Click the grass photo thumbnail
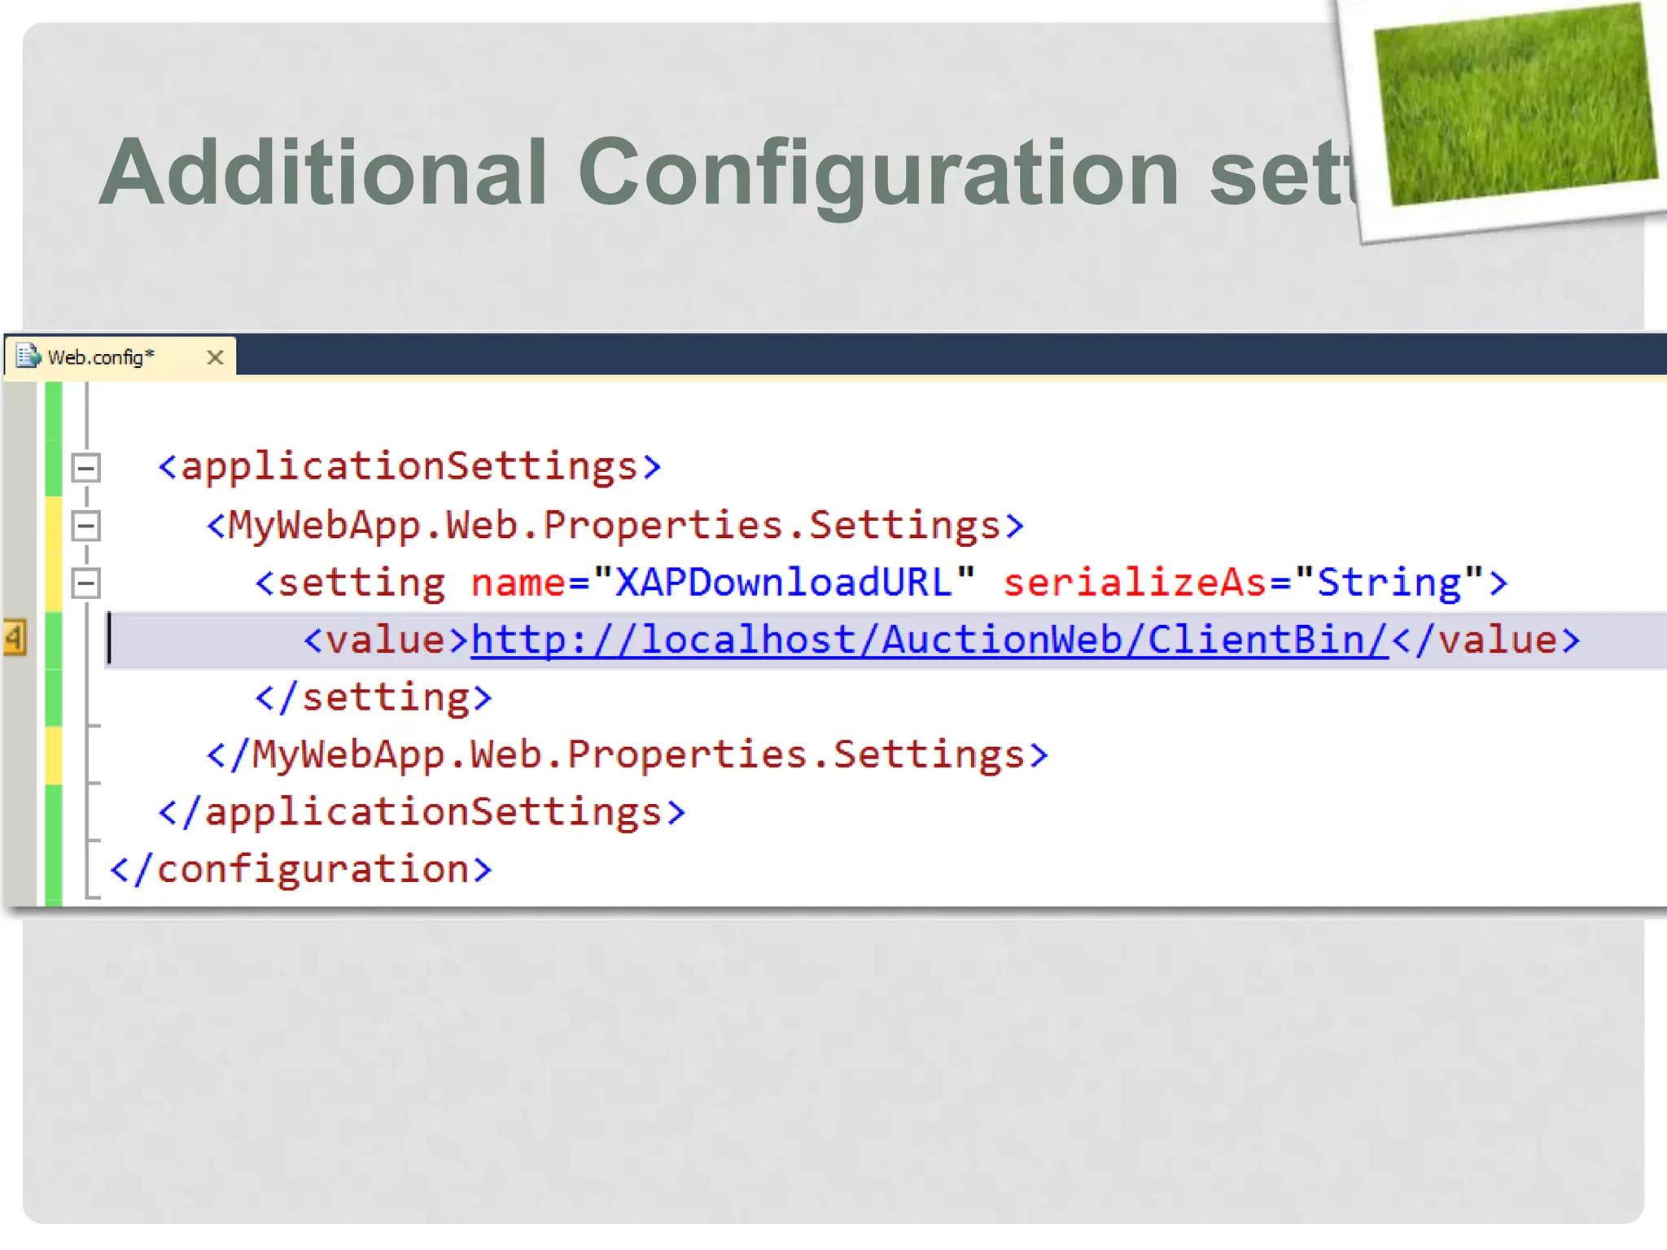 click(1516, 104)
